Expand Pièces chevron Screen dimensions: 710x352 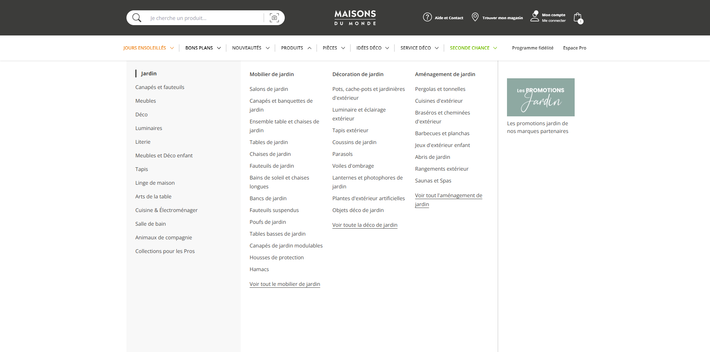pyautogui.click(x=343, y=48)
